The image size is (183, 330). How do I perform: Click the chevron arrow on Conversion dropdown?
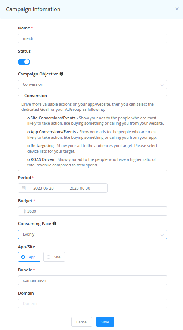tap(162, 85)
